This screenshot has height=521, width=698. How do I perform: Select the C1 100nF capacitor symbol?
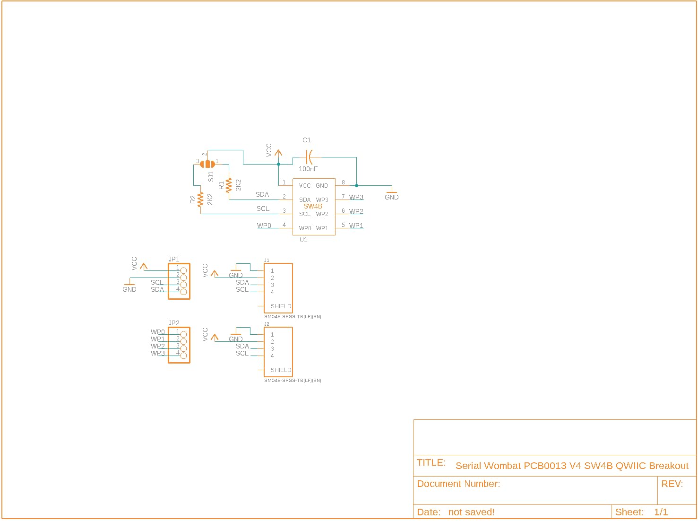point(309,157)
